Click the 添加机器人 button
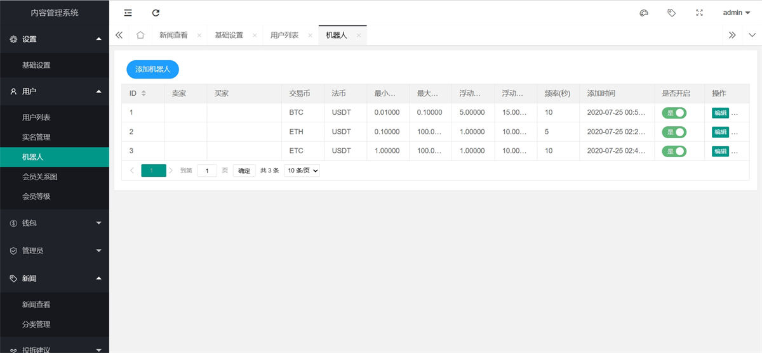 [x=152, y=69]
